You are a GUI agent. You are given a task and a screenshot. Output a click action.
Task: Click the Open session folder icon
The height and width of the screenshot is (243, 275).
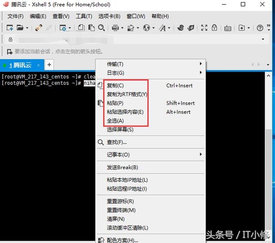(20, 27)
